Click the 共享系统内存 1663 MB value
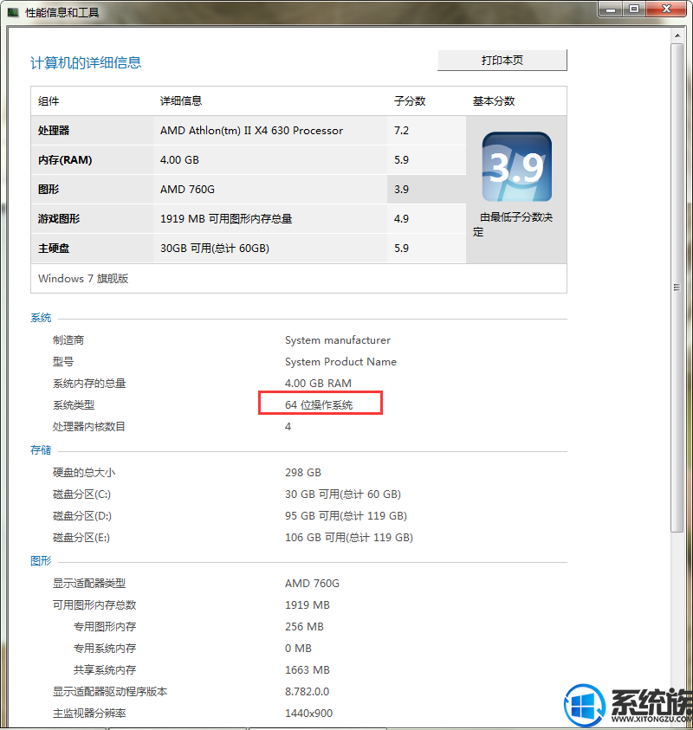 pyautogui.click(x=308, y=669)
